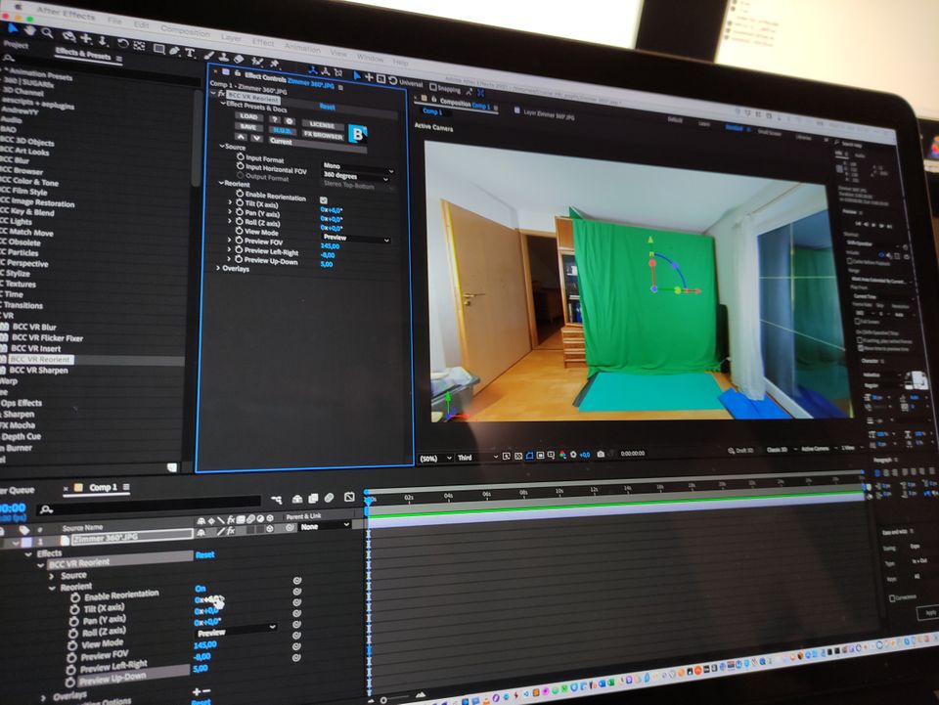Select the Rotation tool
The height and width of the screenshot is (705, 939).
tap(121, 44)
